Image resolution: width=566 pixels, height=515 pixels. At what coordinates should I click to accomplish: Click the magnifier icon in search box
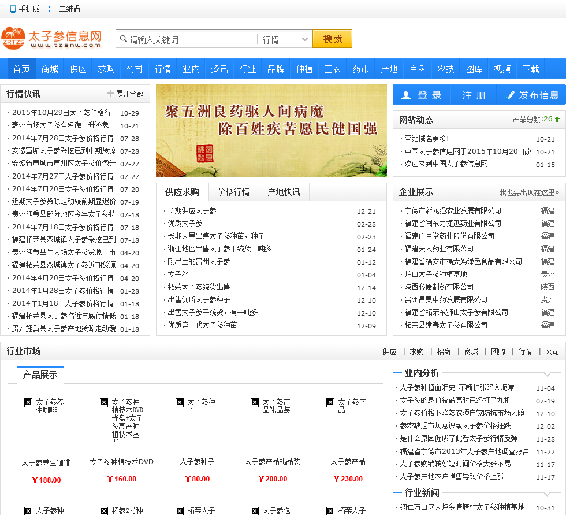123,39
